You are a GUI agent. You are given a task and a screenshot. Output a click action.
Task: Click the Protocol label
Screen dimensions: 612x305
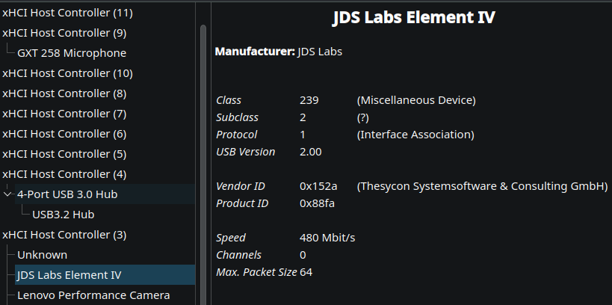[237, 135]
